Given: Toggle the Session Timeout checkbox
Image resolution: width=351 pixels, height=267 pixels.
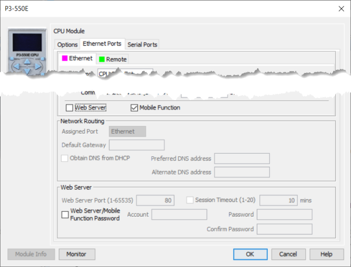Looking at the screenshot, I should [190, 200].
